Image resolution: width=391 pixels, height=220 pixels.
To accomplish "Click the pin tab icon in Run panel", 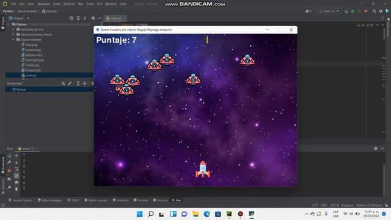I will pyautogui.click(x=9, y=188).
